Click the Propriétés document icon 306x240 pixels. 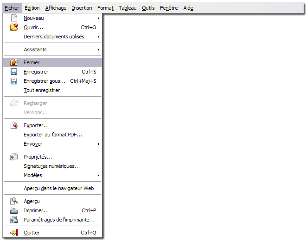point(14,157)
